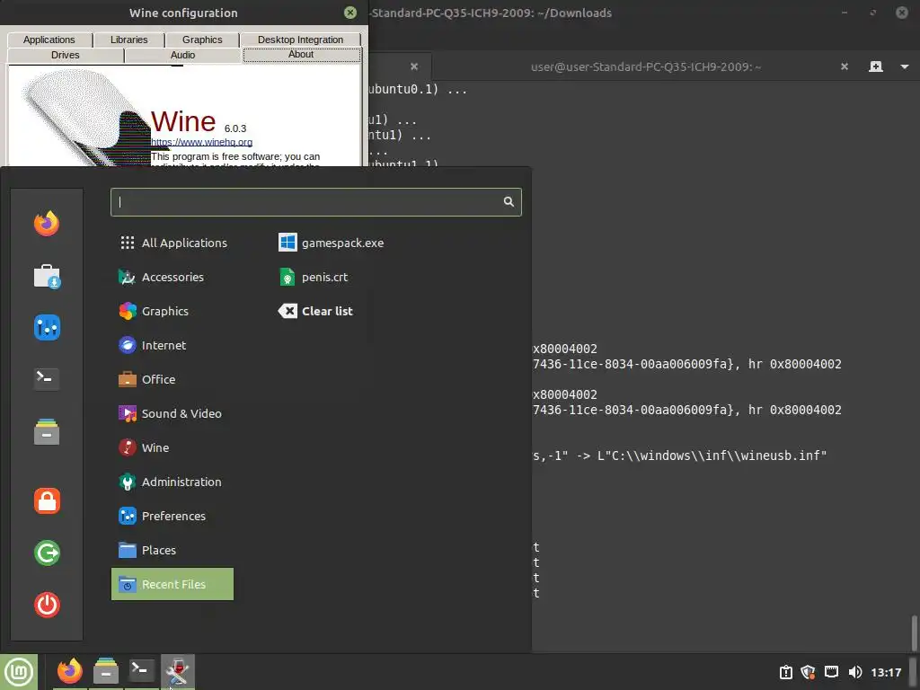Close the user@user-Standard-PC terminal tab
This screenshot has height=690, width=920.
[x=845, y=66]
